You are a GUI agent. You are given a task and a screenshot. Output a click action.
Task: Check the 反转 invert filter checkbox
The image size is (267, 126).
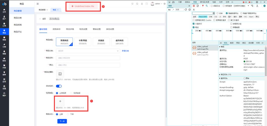pos(217,13)
